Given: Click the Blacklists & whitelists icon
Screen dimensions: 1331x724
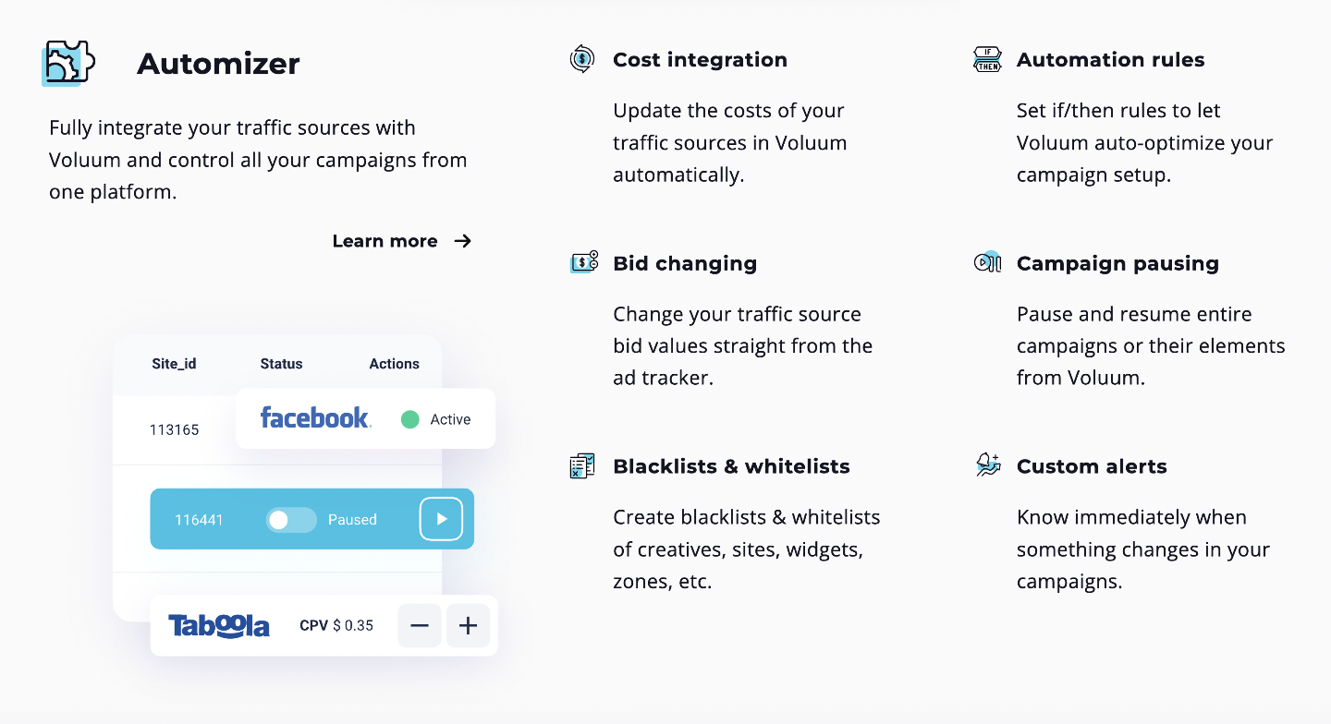Looking at the screenshot, I should coord(582,465).
